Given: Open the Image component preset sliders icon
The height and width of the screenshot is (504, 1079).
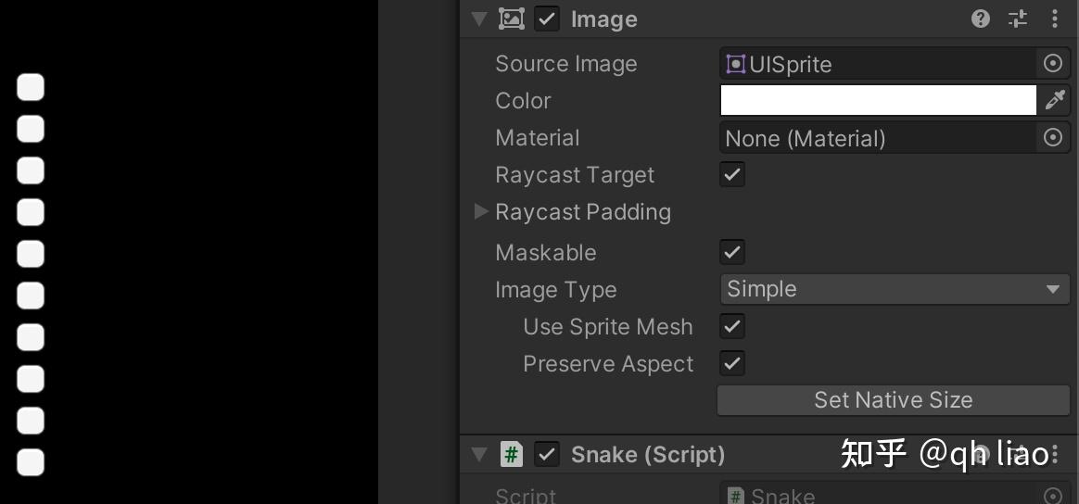Looking at the screenshot, I should pyautogui.click(x=1018, y=19).
